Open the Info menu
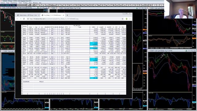Viewport: 197px width, 111px height. [x=40, y=3]
